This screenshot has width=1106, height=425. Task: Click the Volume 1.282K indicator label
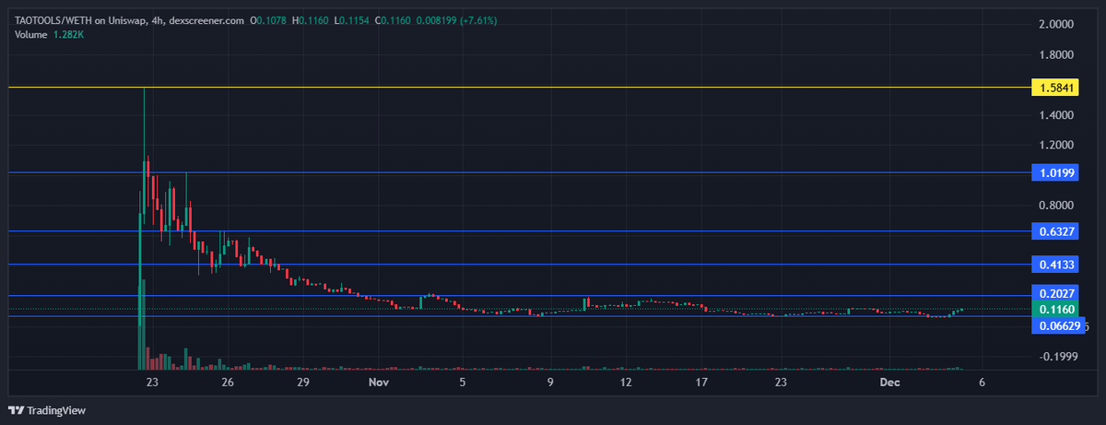48,35
